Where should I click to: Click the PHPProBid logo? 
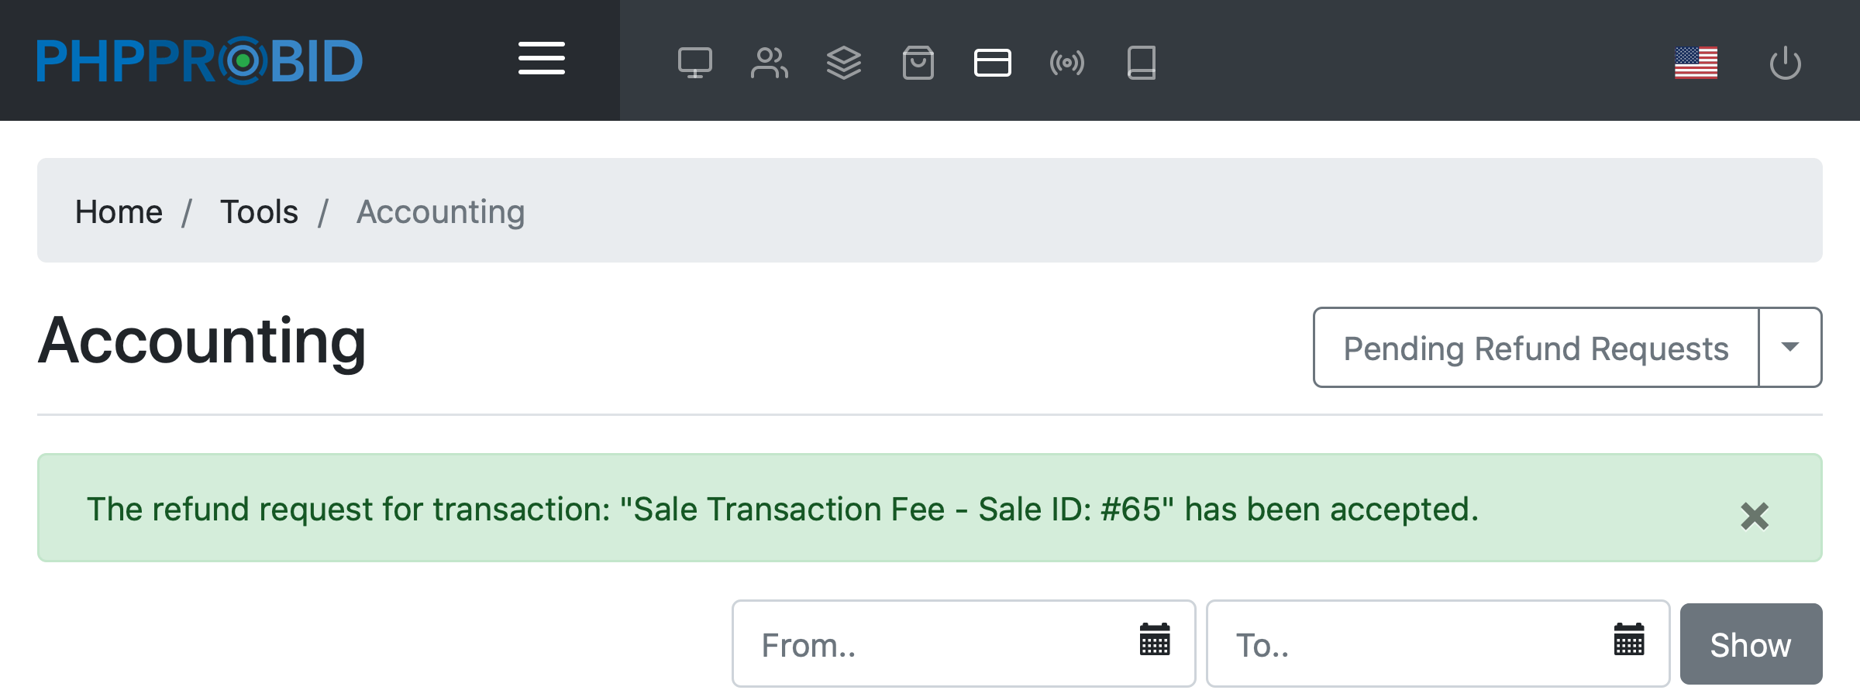199,60
